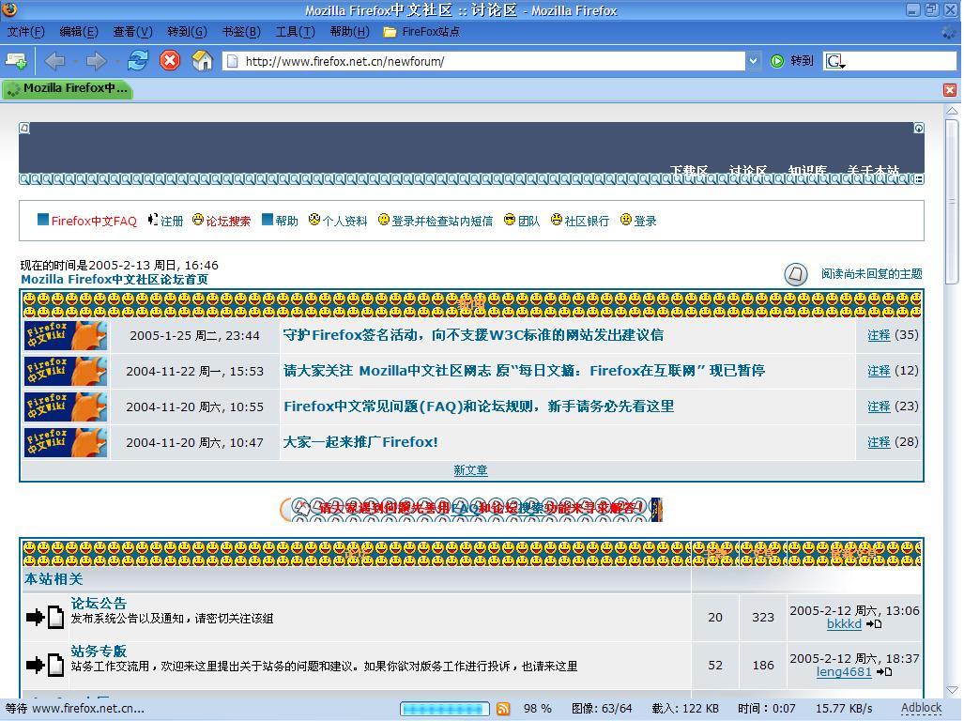Open the search engine selector dropdown

click(835, 62)
